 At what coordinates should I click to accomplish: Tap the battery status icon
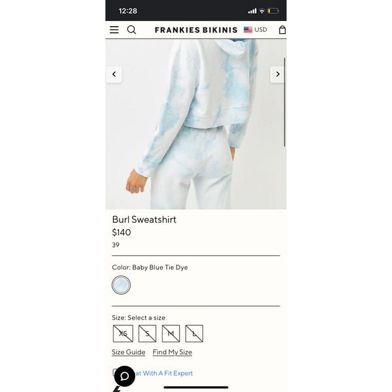point(273,11)
